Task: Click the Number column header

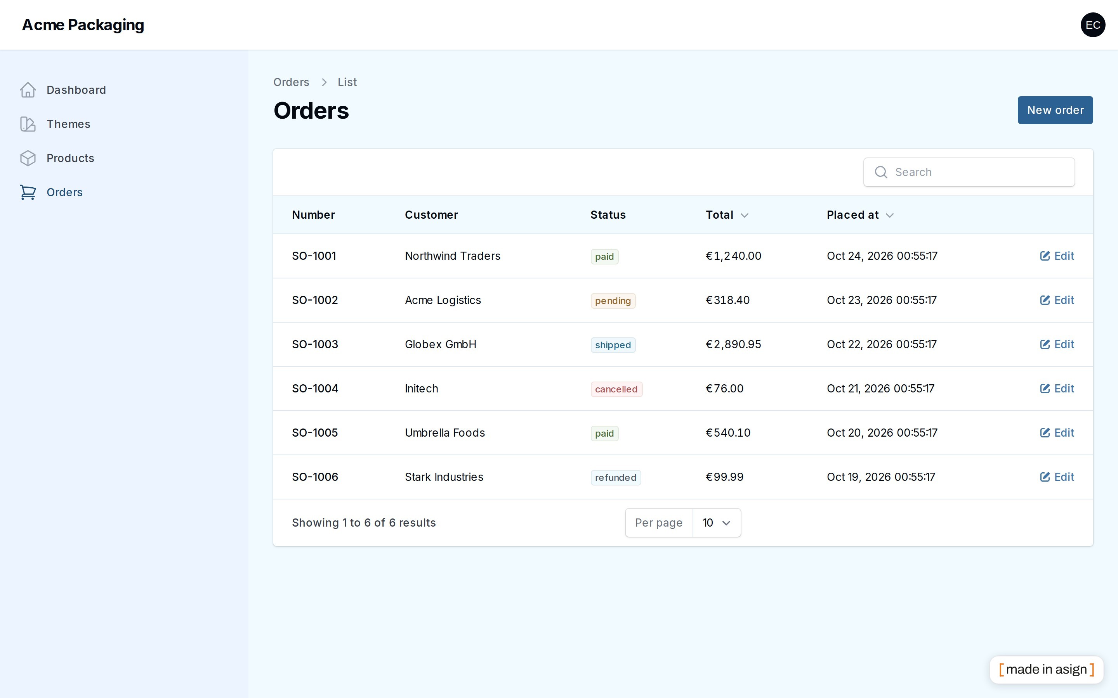Action: pos(313,215)
